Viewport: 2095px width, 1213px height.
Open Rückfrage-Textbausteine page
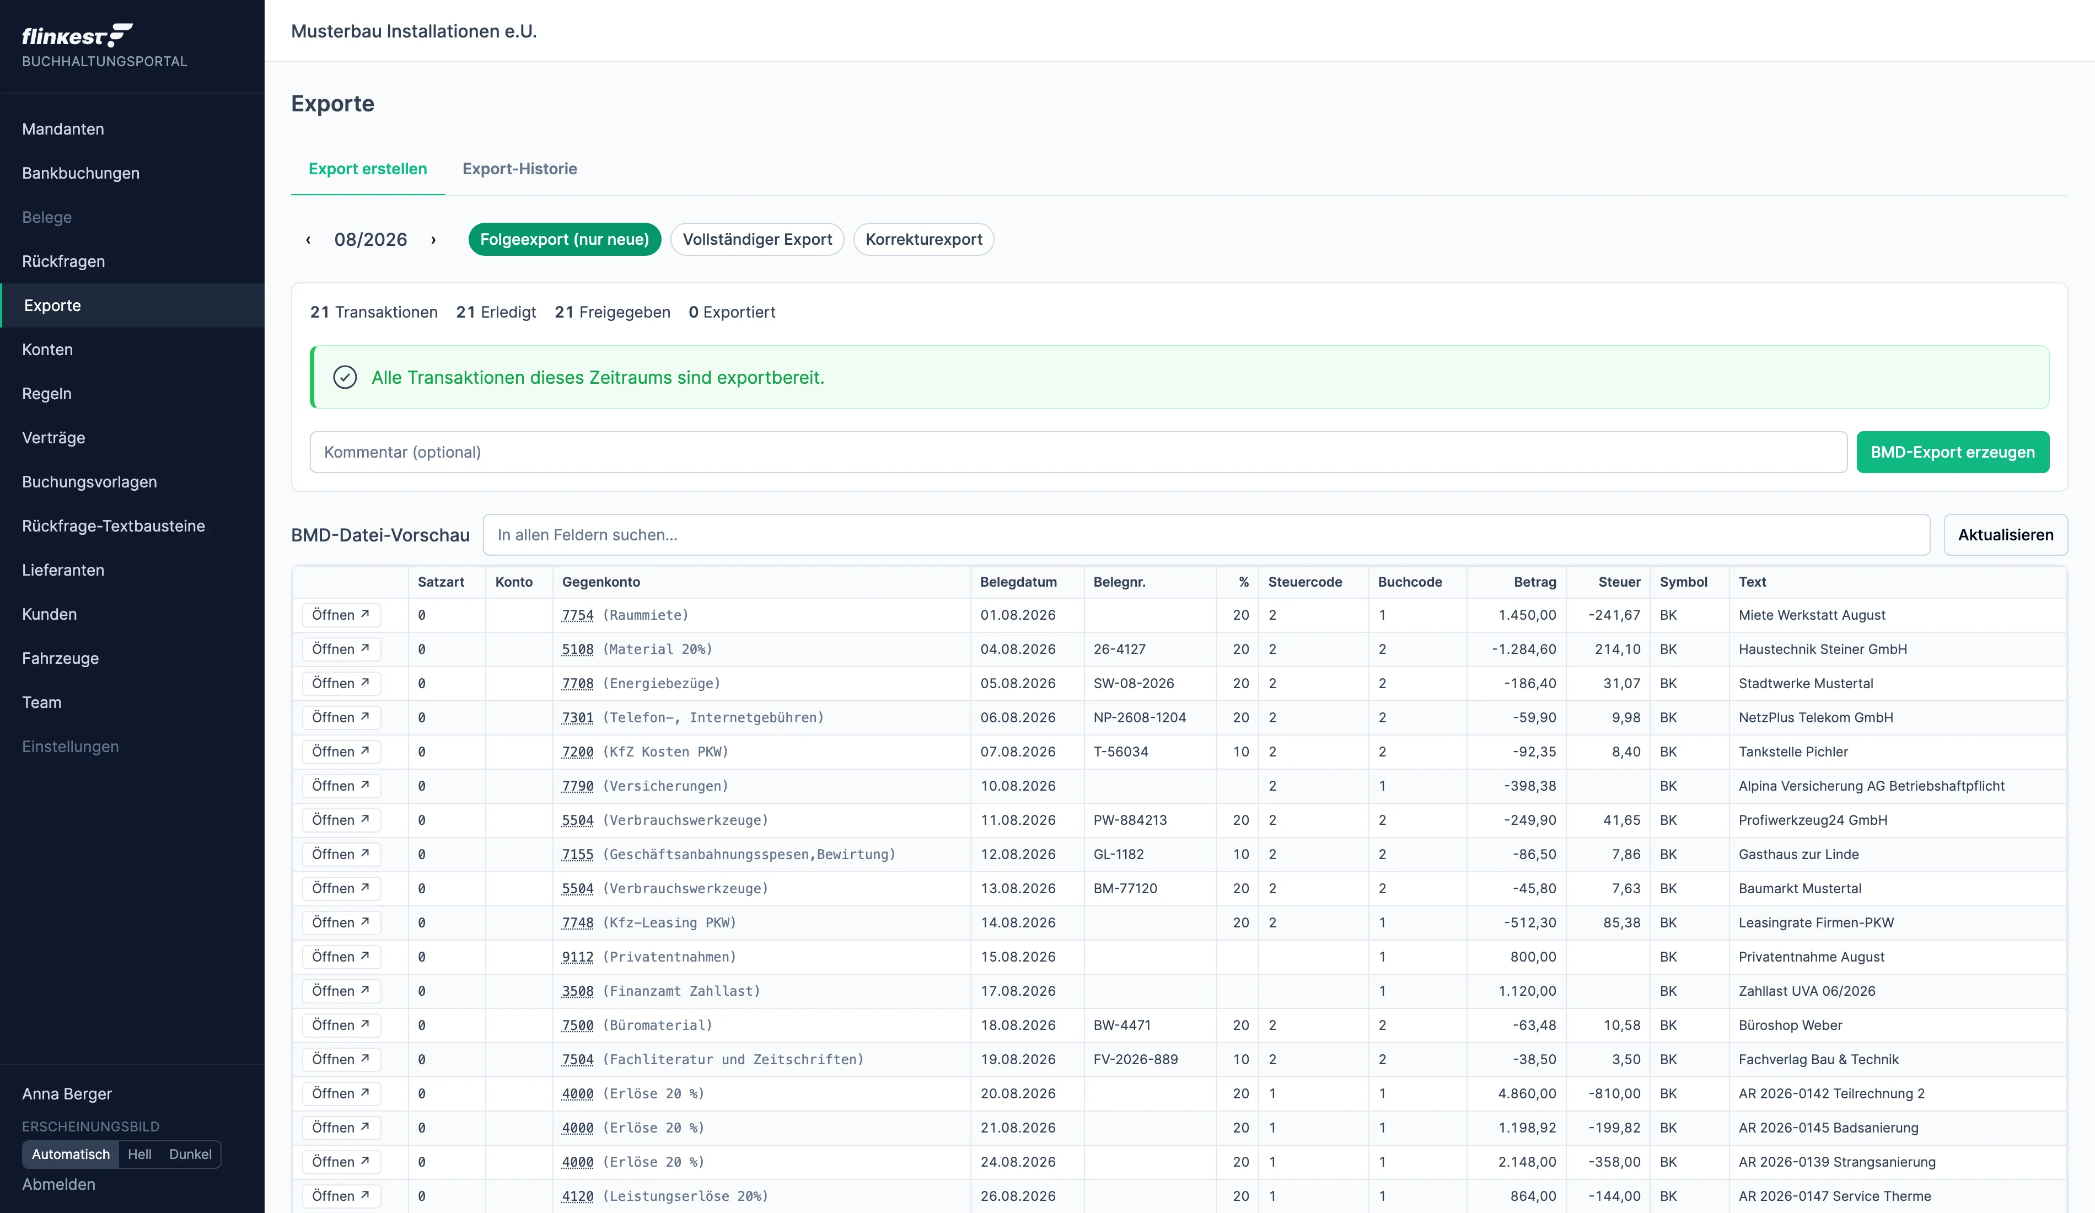132,525
